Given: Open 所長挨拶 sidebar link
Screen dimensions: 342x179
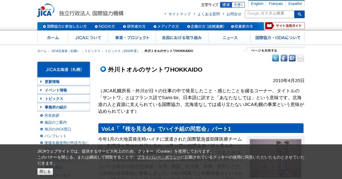Looking at the screenshot, I should (52, 116).
